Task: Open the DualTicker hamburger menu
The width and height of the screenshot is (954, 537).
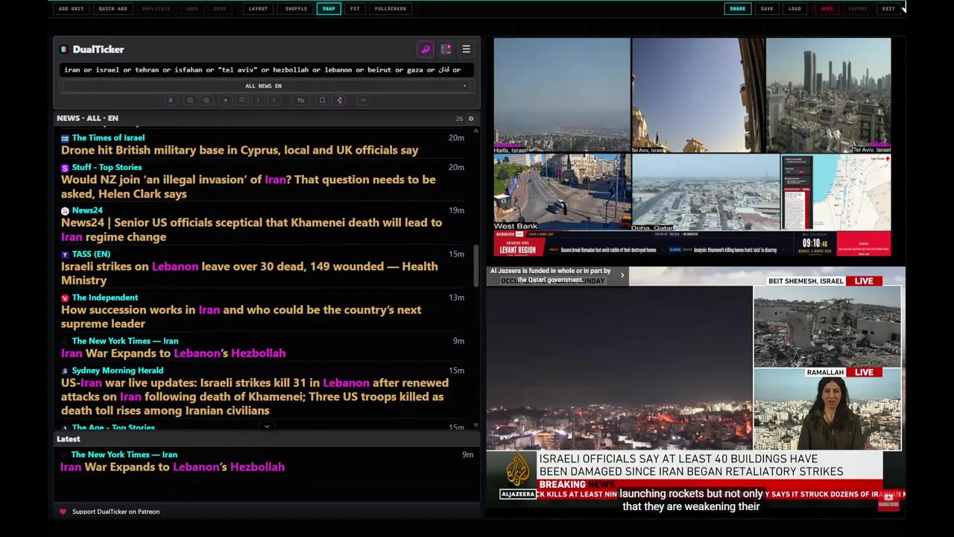Action: pos(466,49)
